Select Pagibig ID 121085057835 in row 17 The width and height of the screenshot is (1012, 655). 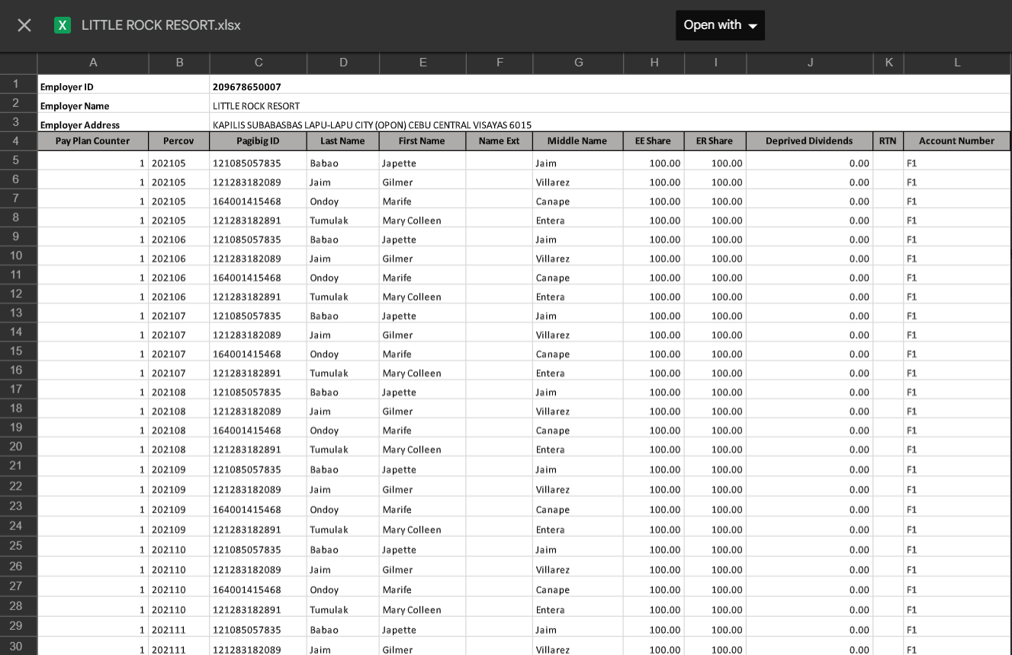pos(259,389)
